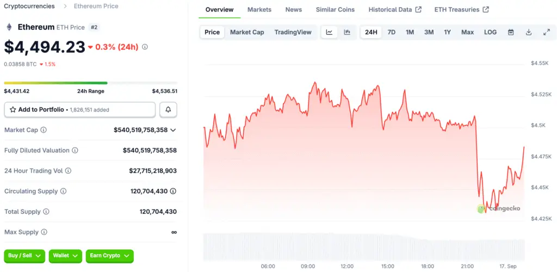Click info icon after 120,704,430 circulating supply value
557x272 pixels.
173,191
